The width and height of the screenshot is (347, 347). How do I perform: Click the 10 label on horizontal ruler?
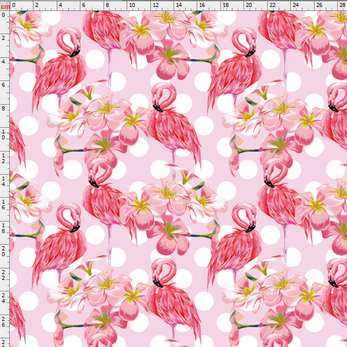pyautogui.click(x=132, y=5)
